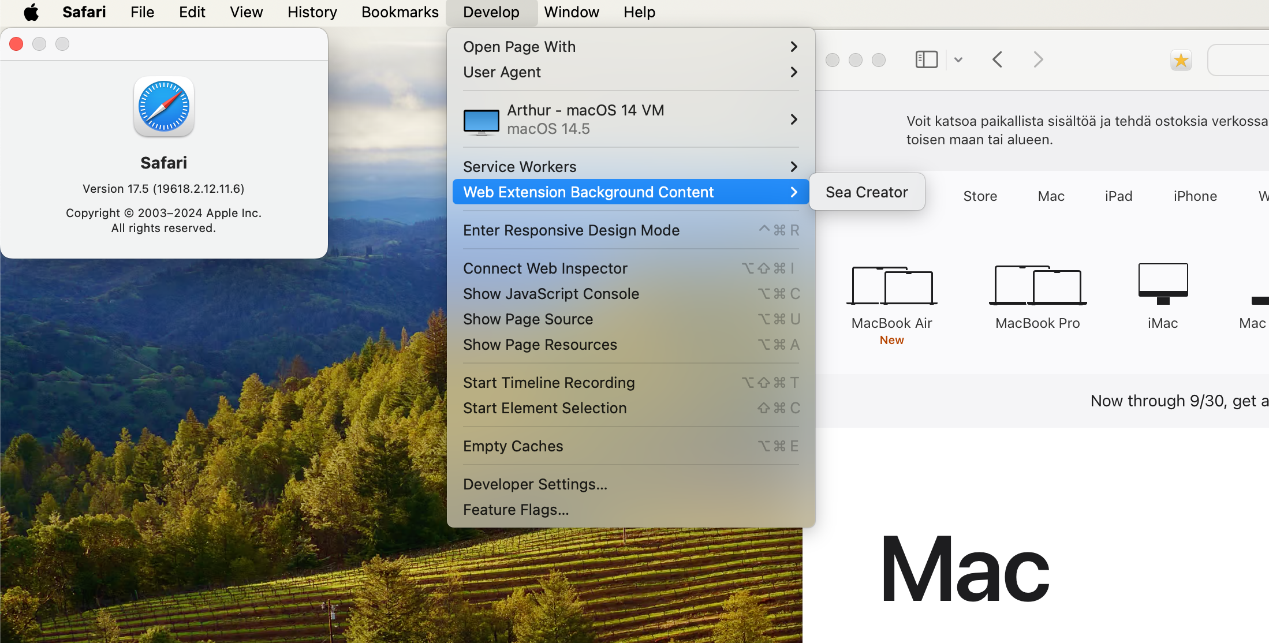Select Empty Caches menu entry
The image size is (1269, 643).
coord(513,446)
